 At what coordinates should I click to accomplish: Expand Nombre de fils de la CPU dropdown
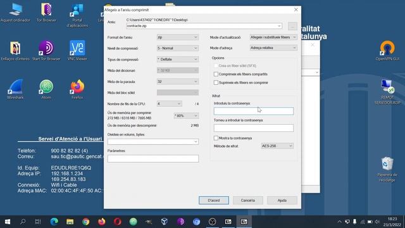[x=169, y=104]
